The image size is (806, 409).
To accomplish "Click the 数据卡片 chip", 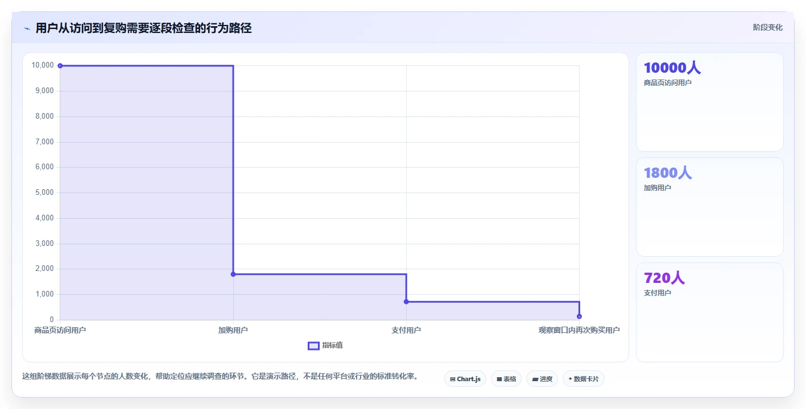I will 584,379.
